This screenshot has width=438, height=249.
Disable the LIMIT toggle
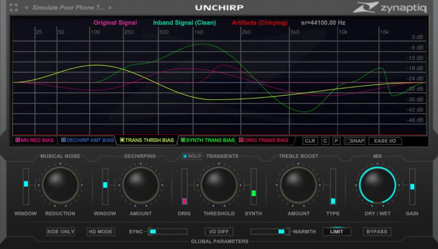[x=336, y=232]
